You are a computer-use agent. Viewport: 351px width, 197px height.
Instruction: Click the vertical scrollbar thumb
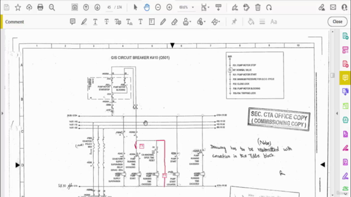(x=332, y=75)
